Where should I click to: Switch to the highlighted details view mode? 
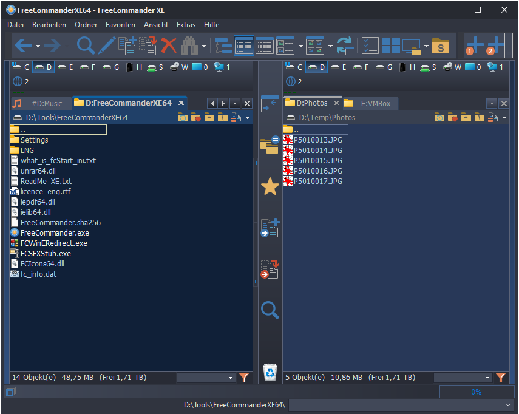[244, 46]
